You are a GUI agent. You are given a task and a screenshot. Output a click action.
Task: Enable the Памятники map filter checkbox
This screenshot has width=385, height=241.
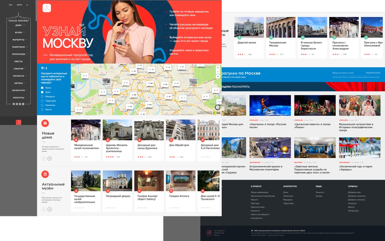pyautogui.click(x=42, y=105)
